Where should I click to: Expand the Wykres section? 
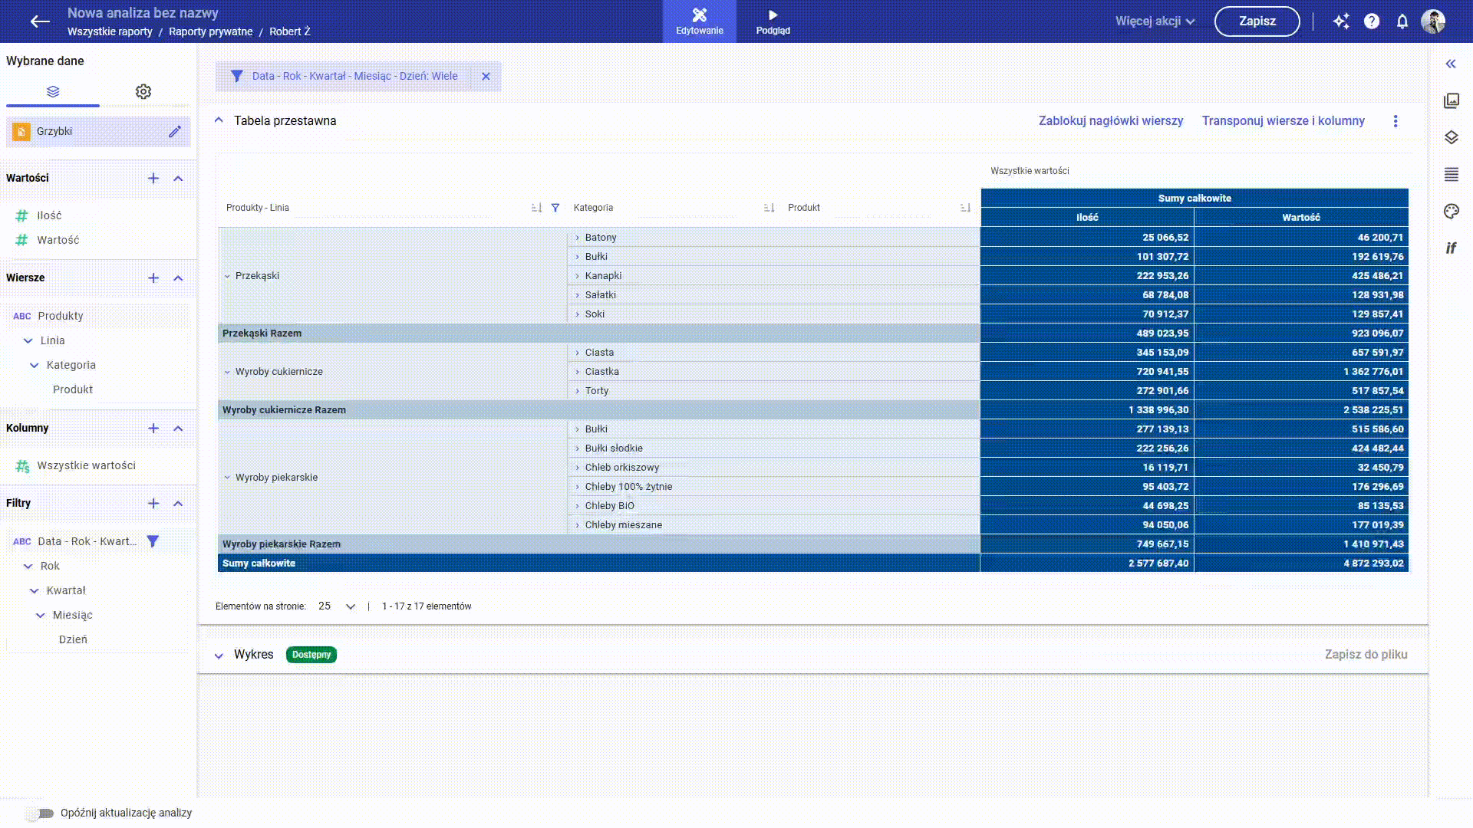click(219, 655)
